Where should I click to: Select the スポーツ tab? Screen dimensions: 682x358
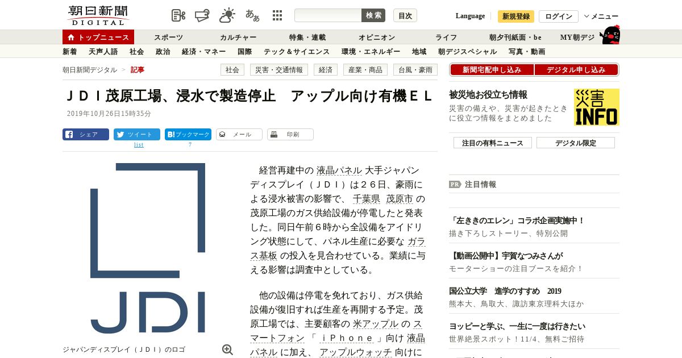pos(168,38)
